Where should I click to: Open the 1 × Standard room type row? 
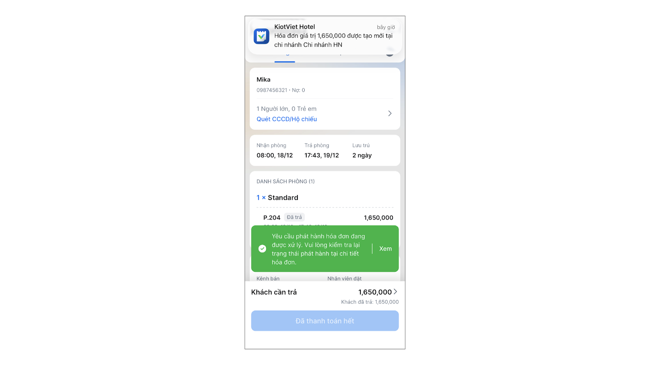pyautogui.click(x=277, y=198)
